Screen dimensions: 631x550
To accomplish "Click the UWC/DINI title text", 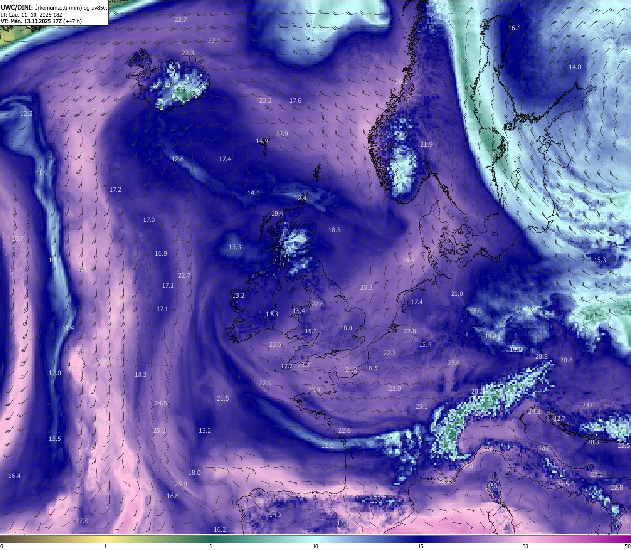I will (x=17, y=7).
